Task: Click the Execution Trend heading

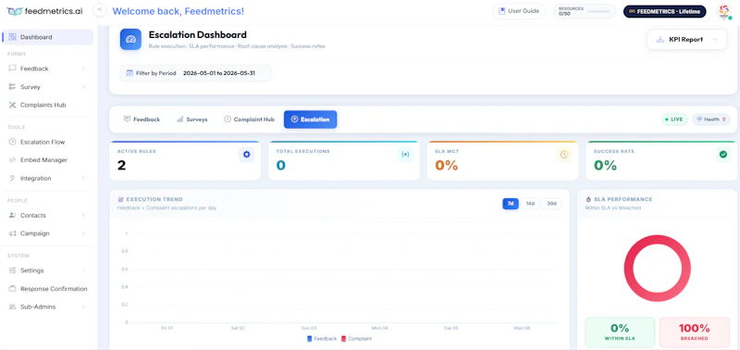Action: tap(154, 199)
